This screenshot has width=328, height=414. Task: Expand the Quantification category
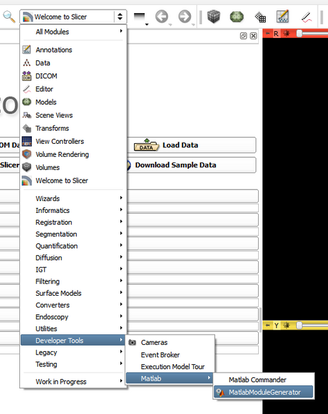[73, 246]
